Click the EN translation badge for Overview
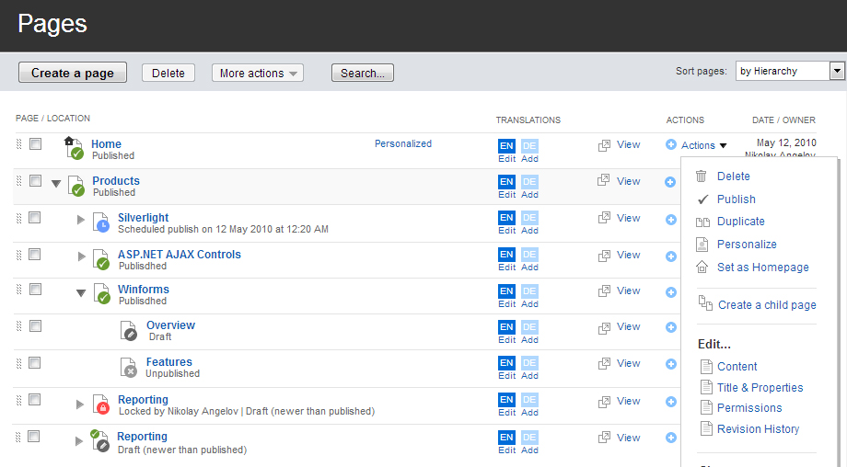The height and width of the screenshot is (467, 847). pos(506,327)
